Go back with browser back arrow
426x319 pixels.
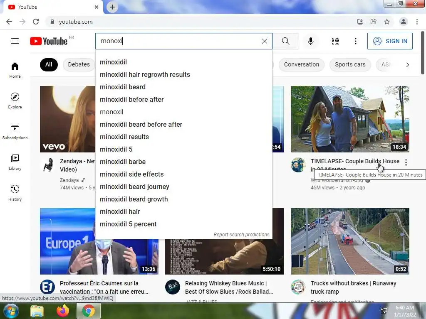coord(9,22)
